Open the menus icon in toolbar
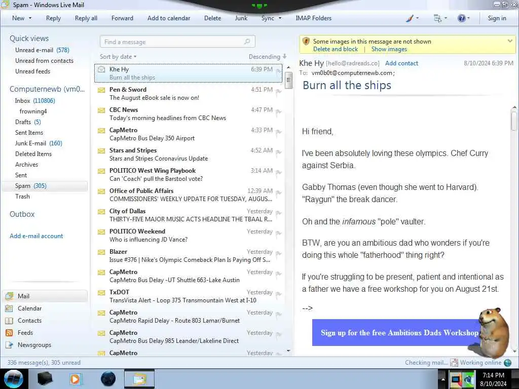The height and width of the screenshot is (389, 519). (437, 19)
